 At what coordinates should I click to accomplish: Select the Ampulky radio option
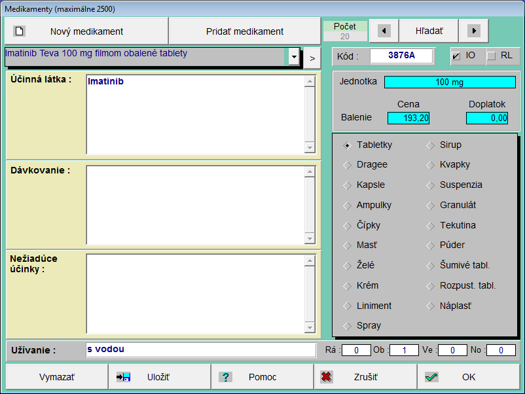click(347, 206)
